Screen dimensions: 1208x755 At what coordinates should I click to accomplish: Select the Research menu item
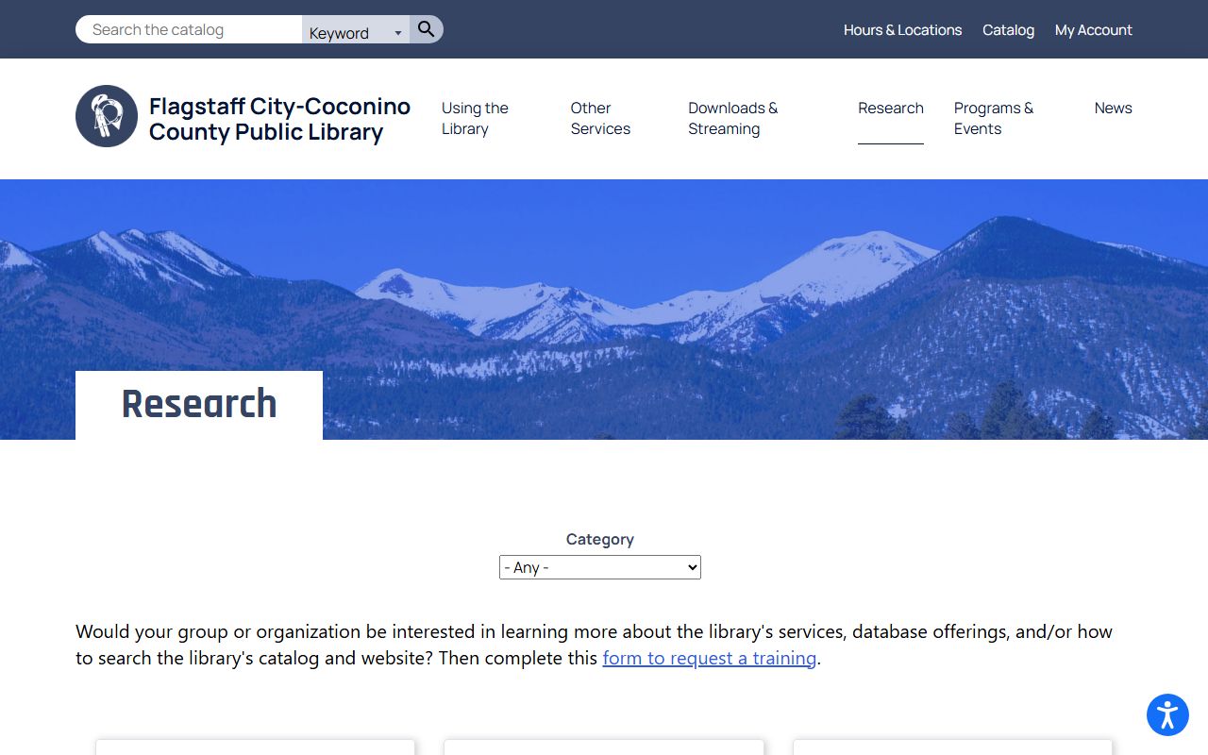[891, 108]
